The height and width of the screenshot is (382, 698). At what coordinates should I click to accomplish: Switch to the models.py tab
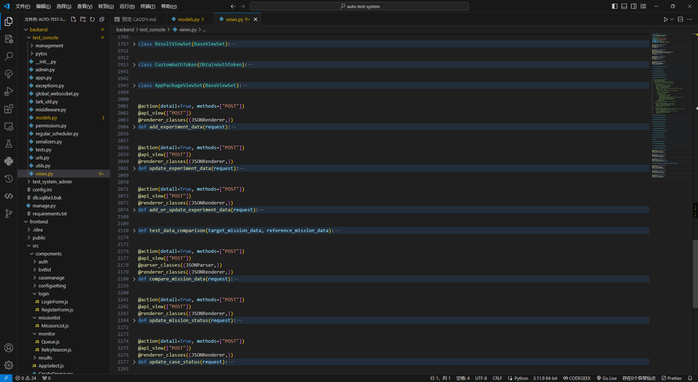click(x=190, y=19)
